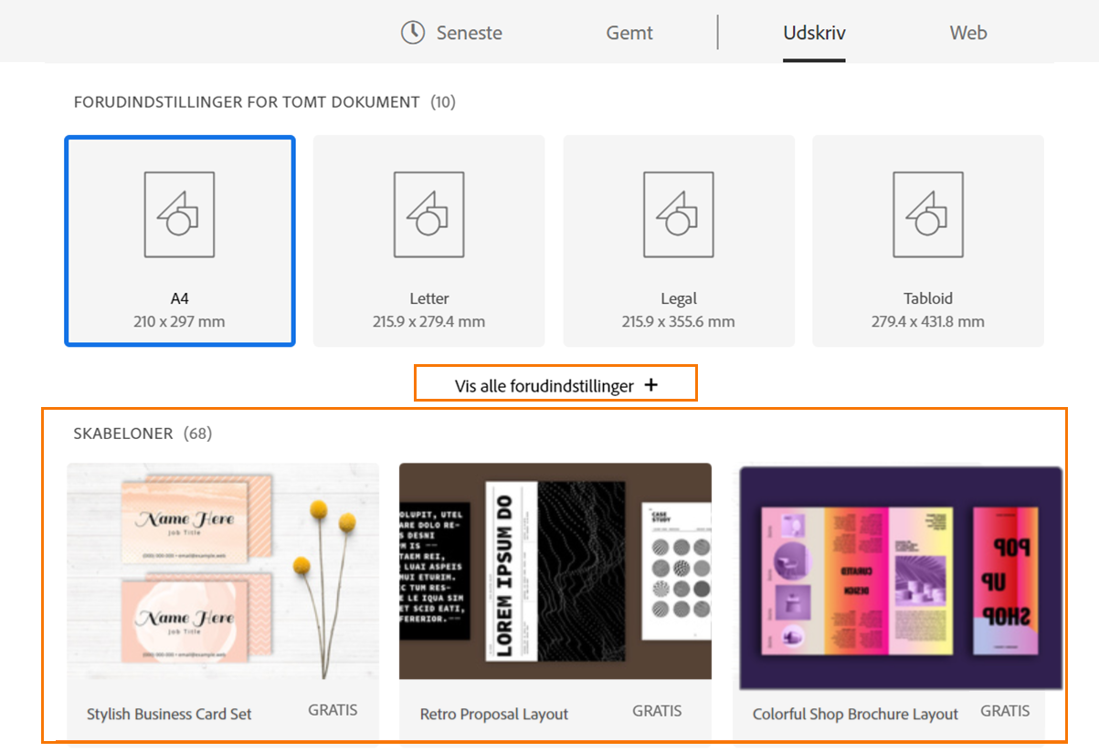Open Colorful Shop Brochure Layout template preview

900,577
